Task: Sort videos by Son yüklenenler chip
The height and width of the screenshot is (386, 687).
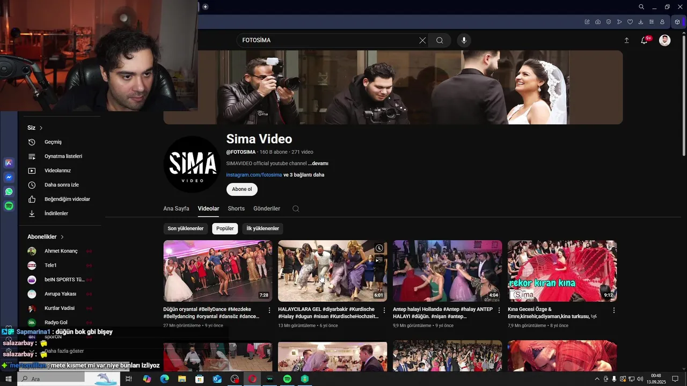Action: 186,228
